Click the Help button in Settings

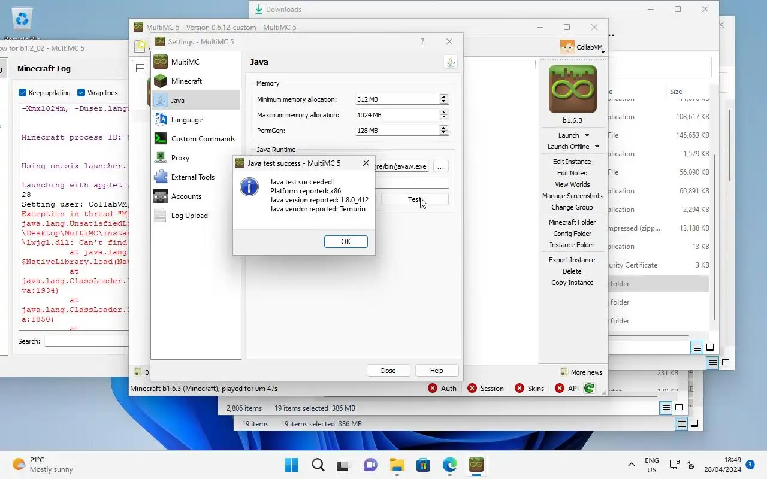(x=437, y=371)
